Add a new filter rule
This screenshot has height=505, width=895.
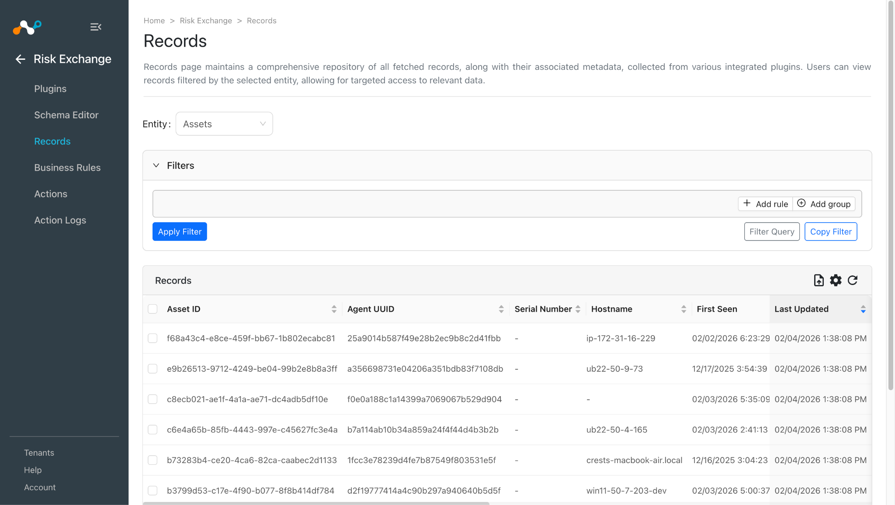[x=766, y=204]
